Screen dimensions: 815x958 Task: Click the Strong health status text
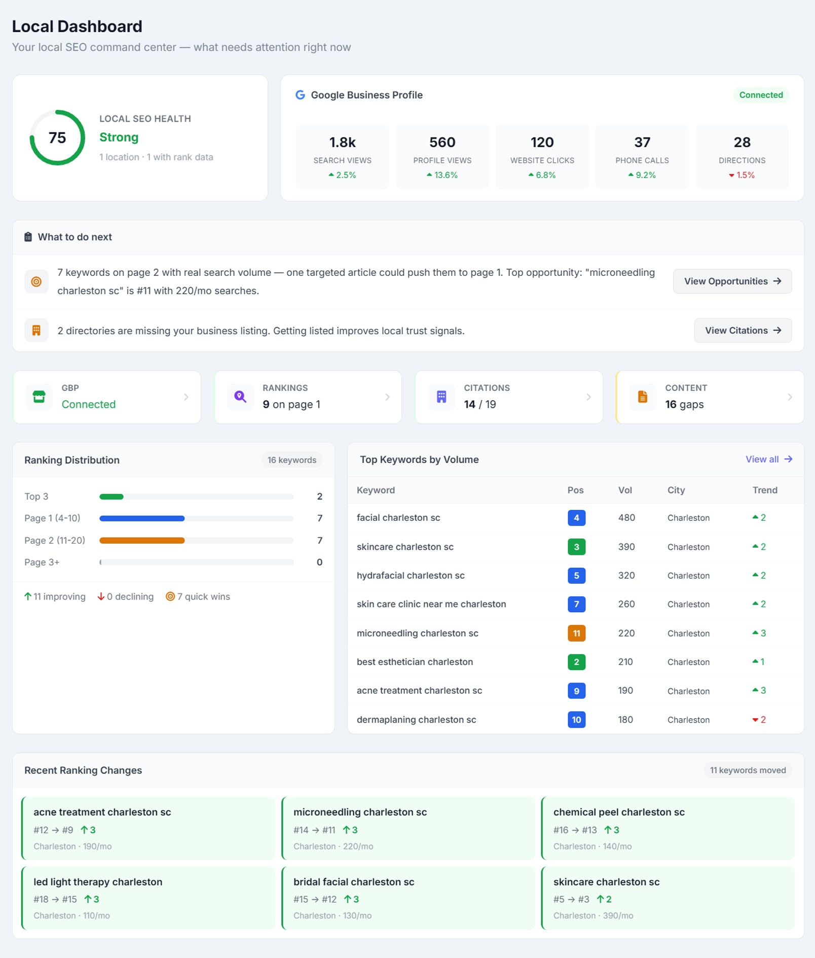pyautogui.click(x=119, y=137)
